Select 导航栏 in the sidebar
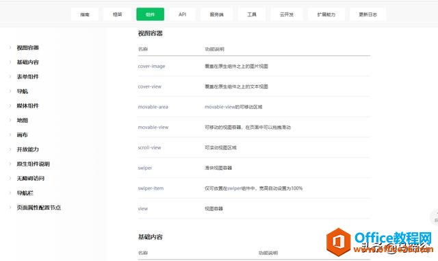The width and height of the screenshot is (438, 261). pos(25,193)
